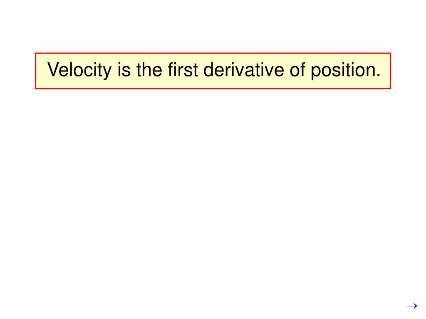The height and width of the screenshot is (319, 426).
Task: Click the period ending the sentence
Action: click(378, 76)
